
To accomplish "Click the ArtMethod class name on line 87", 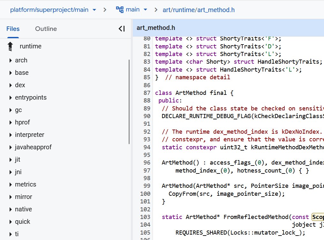I will coord(191,93).
